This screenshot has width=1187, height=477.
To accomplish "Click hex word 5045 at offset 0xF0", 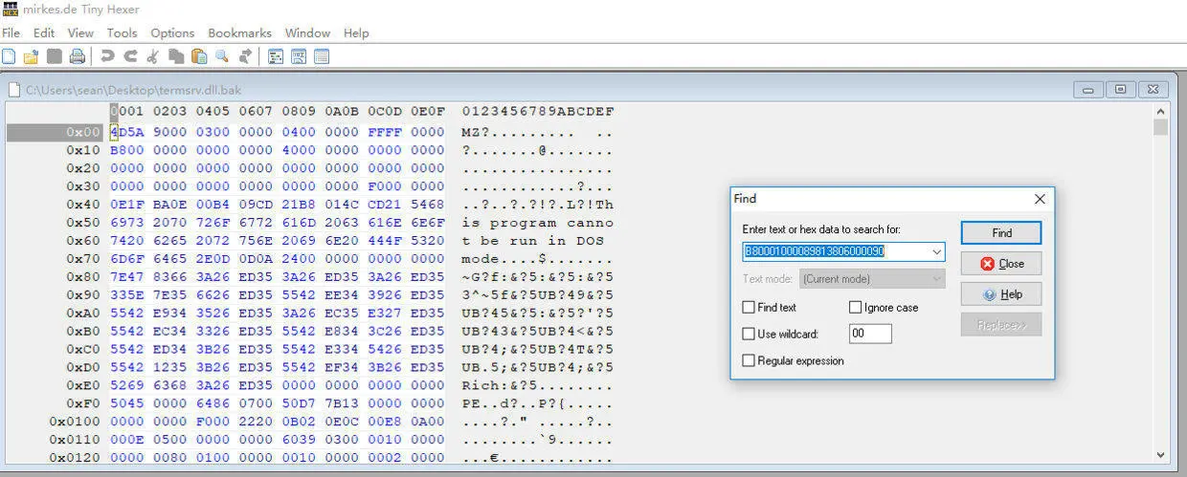I will pos(127,404).
